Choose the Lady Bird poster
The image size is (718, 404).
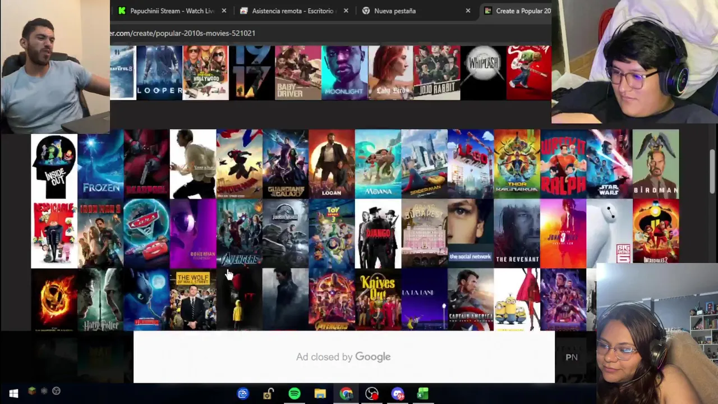[x=390, y=72]
